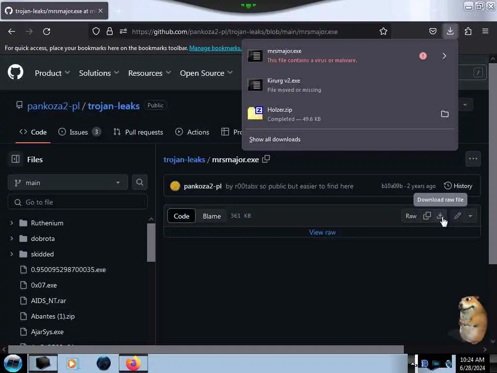The image size is (497, 373).
Task: Click the file tree vertical scrollbar
Action: click(x=151, y=242)
